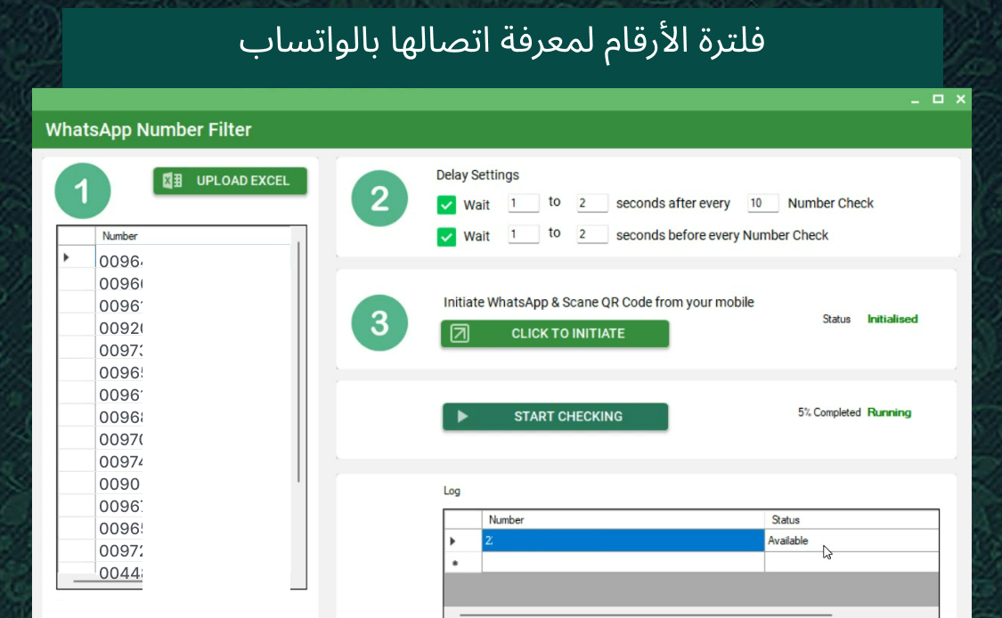This screenshot has width=1002, height=618.
Task: Click the first minimum wait field in the 'after every' row
Action: tap(524, 203)
